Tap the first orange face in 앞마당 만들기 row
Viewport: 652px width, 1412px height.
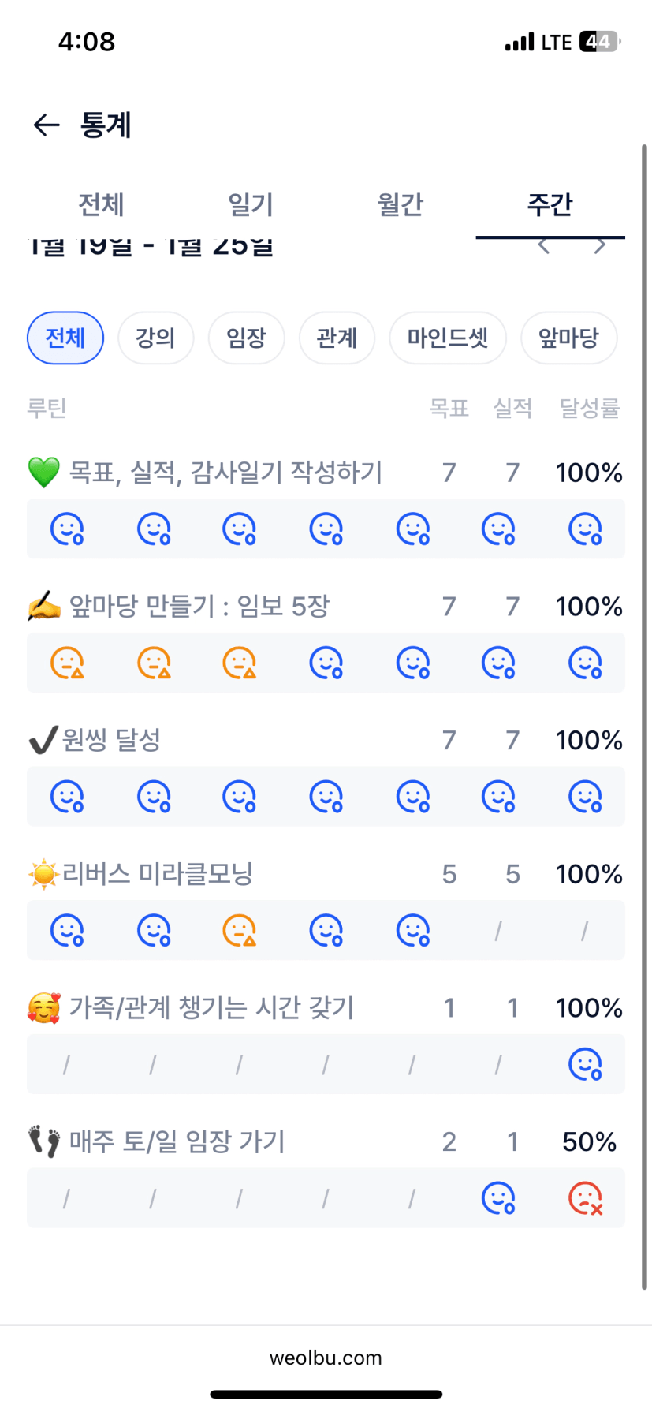(x=67, y=663)
